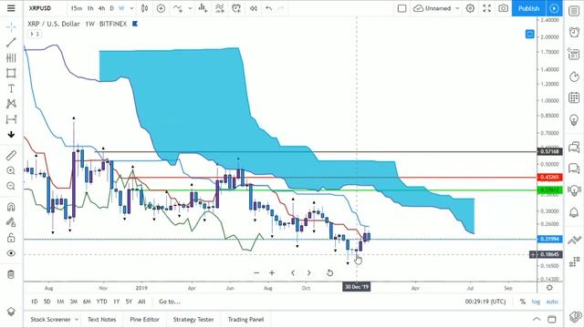
Task: Switch to the 4h timeframe
Action: 101,8
